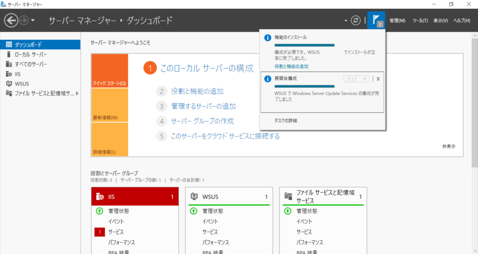Click the WSUS tile role icon

194,196
